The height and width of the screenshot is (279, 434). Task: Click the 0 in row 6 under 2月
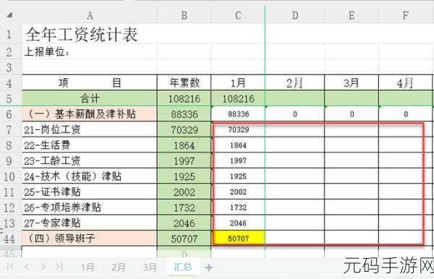pyautogui.click(x=295, y=114)
